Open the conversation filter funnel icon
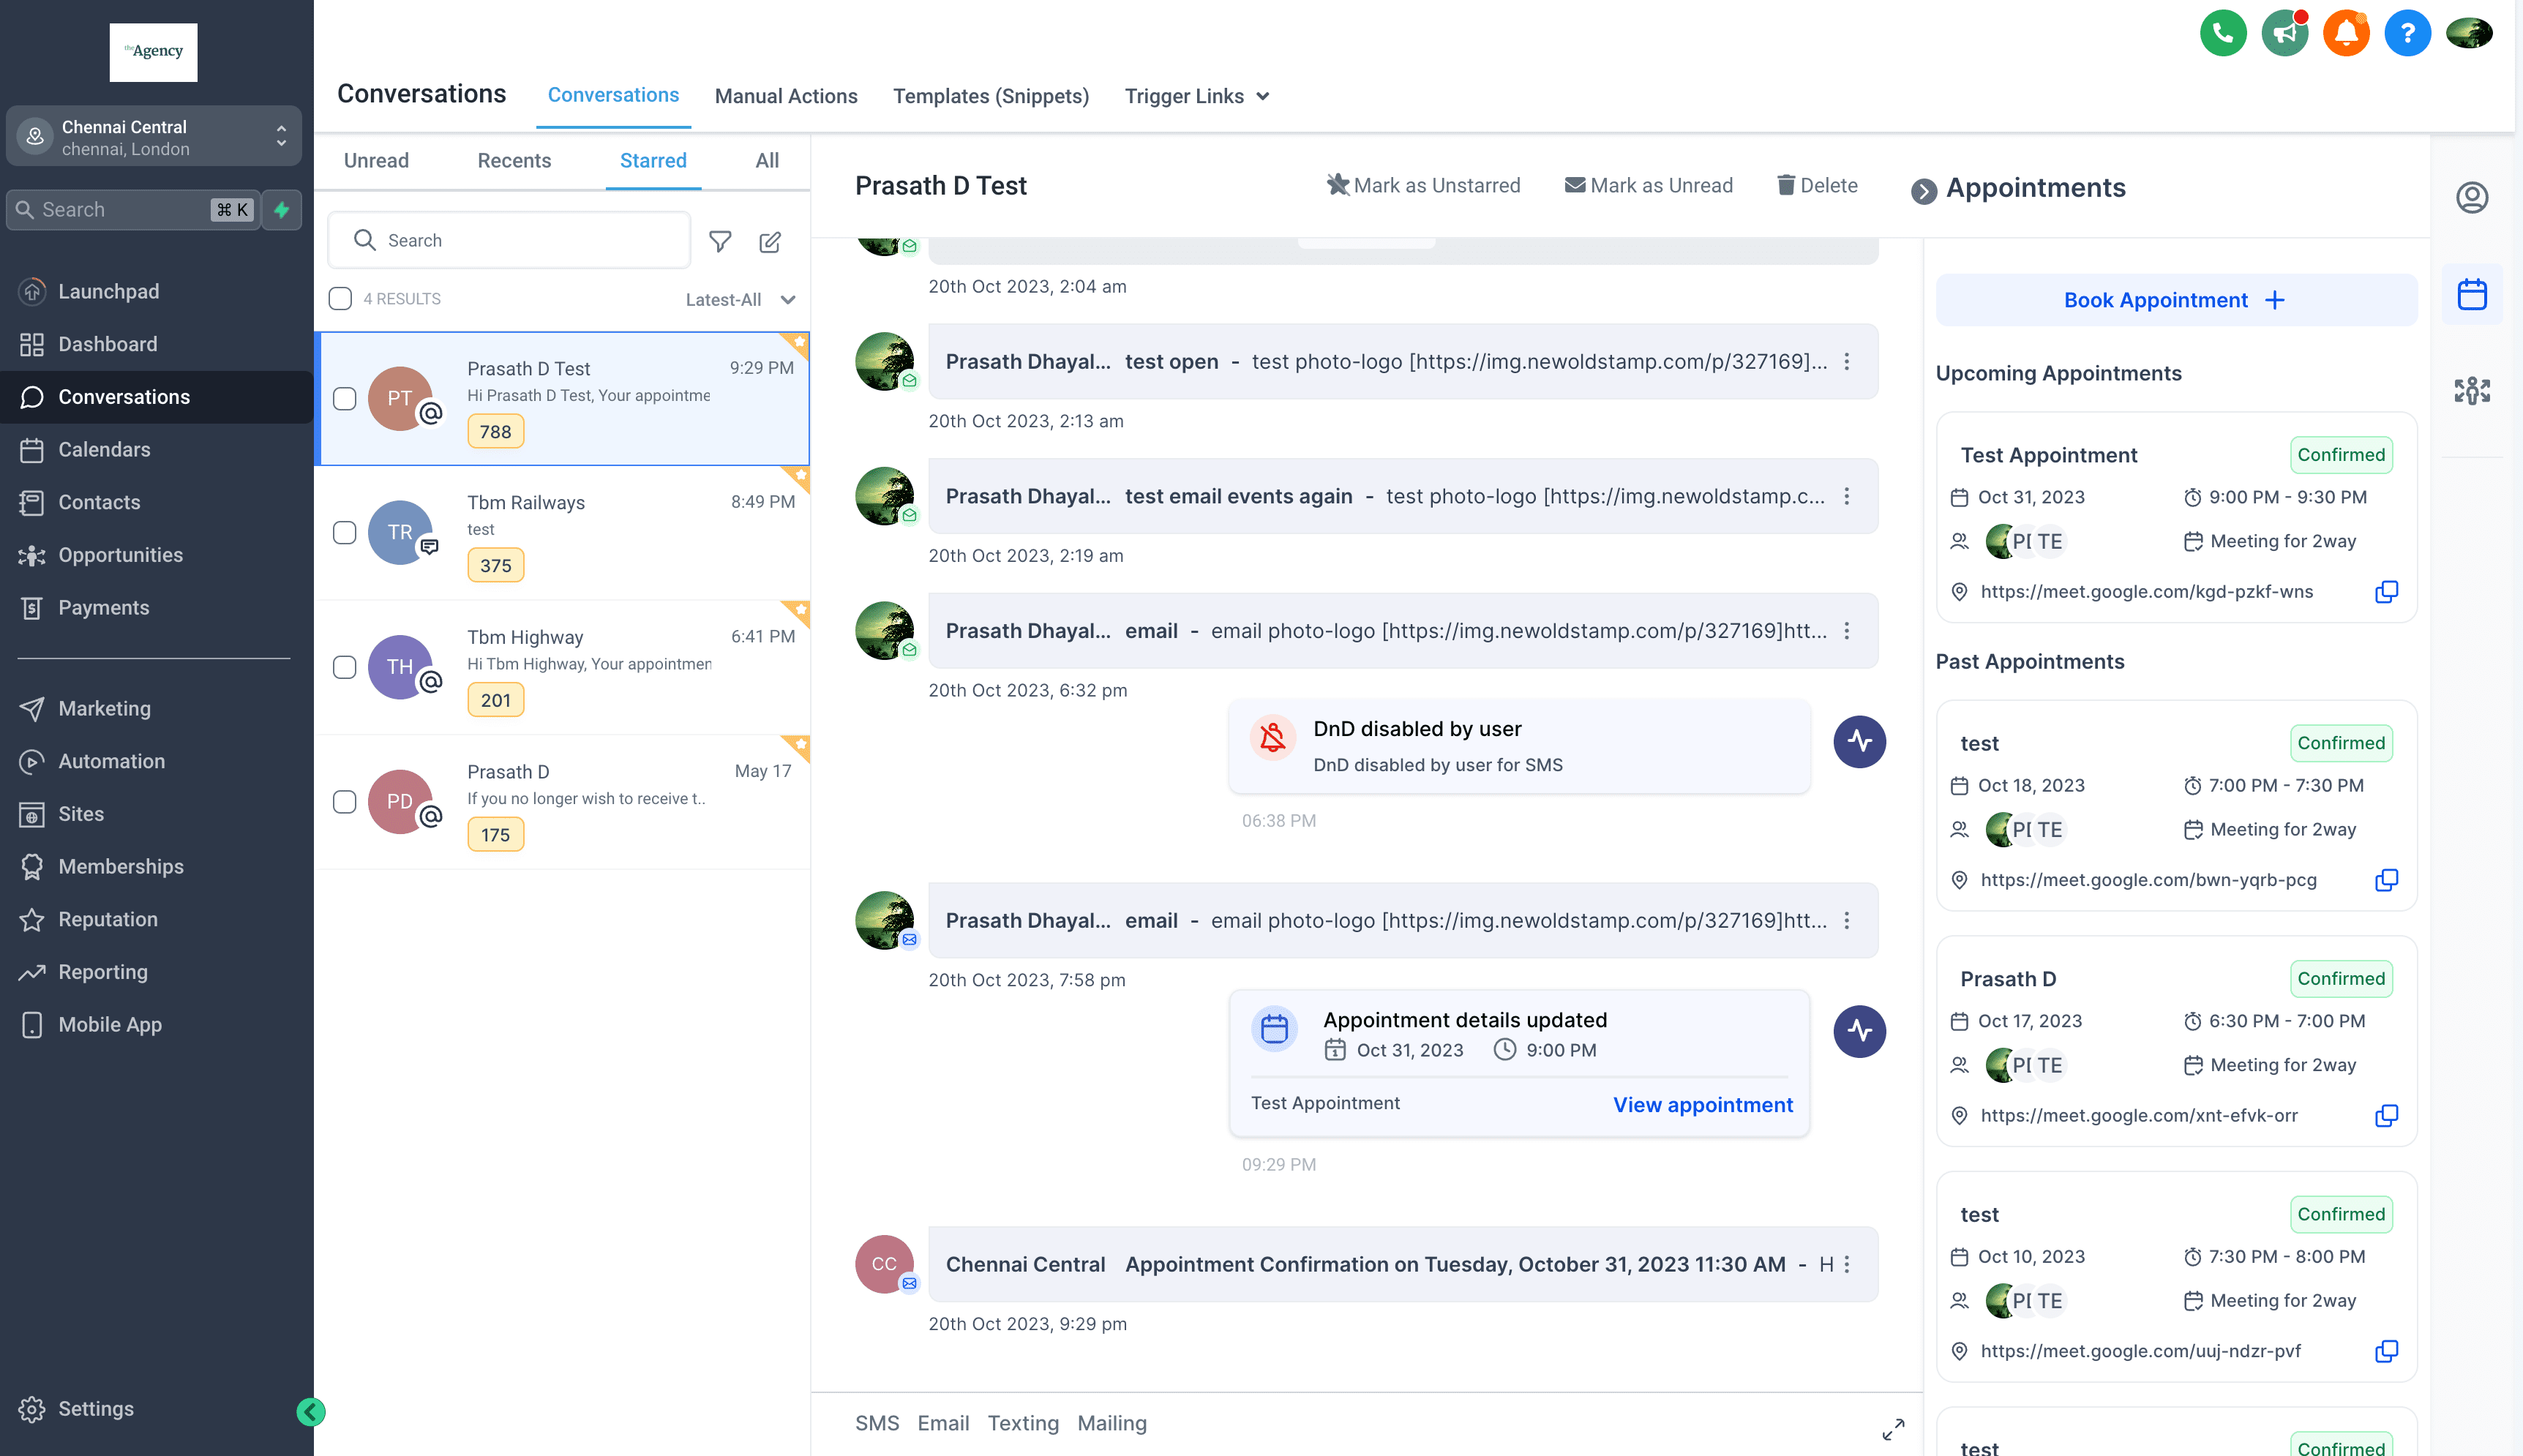Image resolution: width=2523 pixels, height=1456 pixels. click(720, 241)
